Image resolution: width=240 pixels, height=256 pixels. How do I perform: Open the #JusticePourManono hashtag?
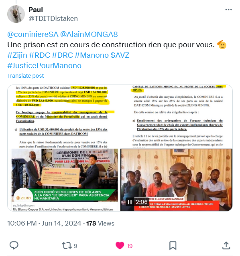44,66
